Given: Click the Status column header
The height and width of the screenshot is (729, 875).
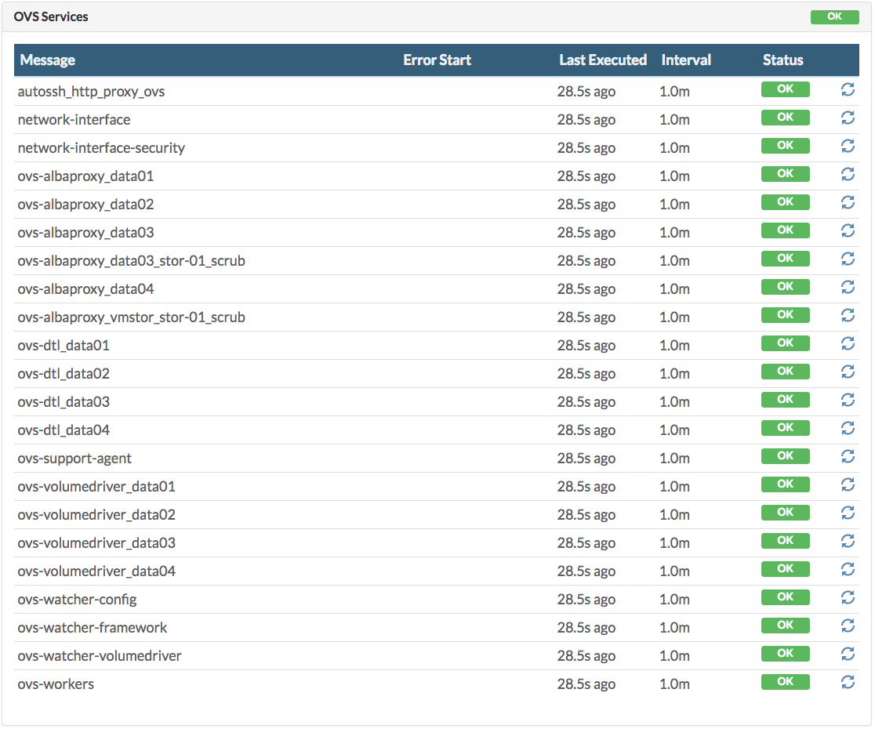Looking at the screenshot, I should 782,60.
